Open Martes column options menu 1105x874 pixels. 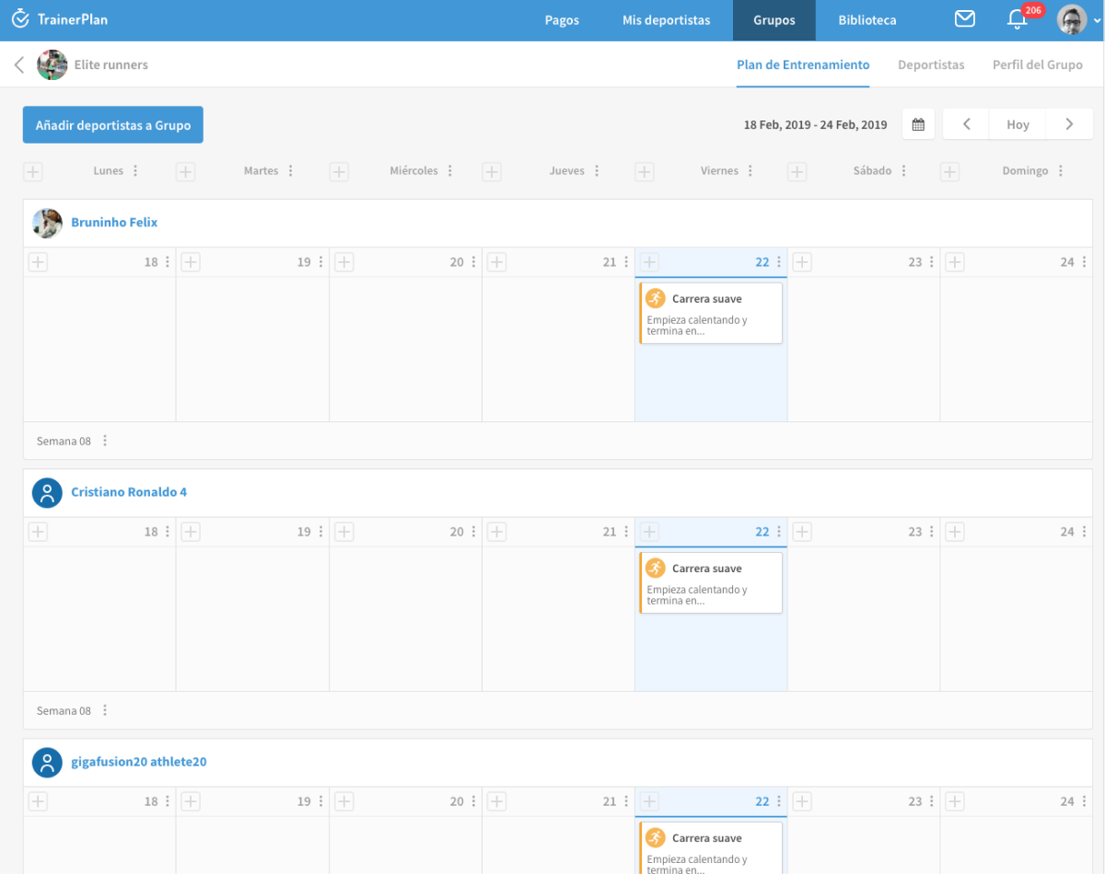(290, 171)
